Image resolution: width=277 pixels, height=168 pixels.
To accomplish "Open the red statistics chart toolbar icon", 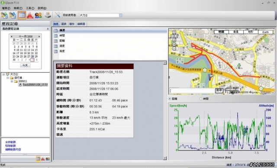I will click(30, 15).
